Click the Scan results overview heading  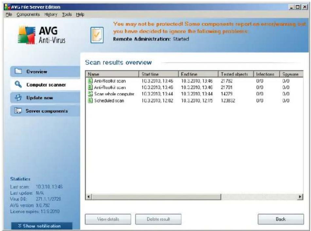pyautogui.click(x=118, y=62)
